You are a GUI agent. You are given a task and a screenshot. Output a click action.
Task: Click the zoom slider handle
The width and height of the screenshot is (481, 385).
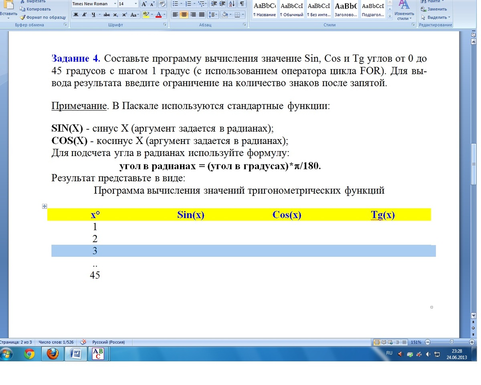pyautogui.click(x=452, y=342)
